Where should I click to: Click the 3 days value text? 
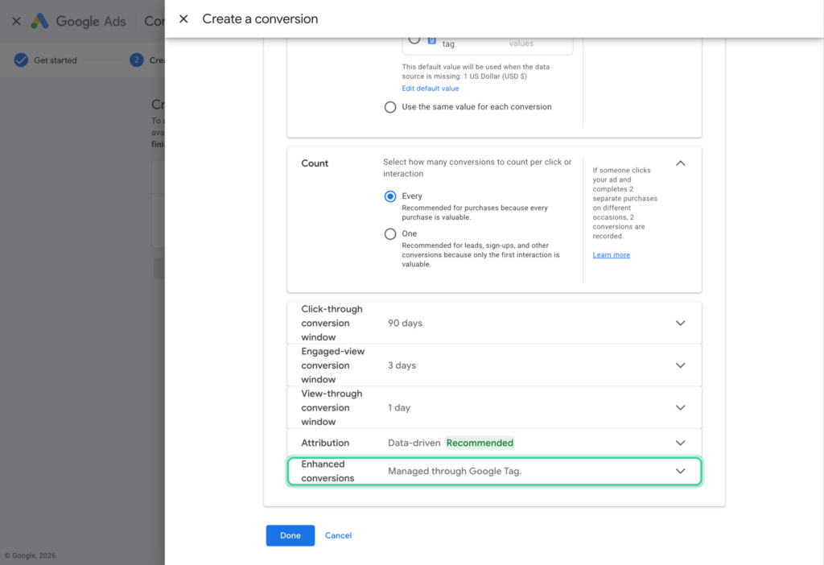coord(402,365)
